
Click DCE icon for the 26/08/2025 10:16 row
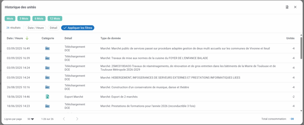[x=47, y=87]
